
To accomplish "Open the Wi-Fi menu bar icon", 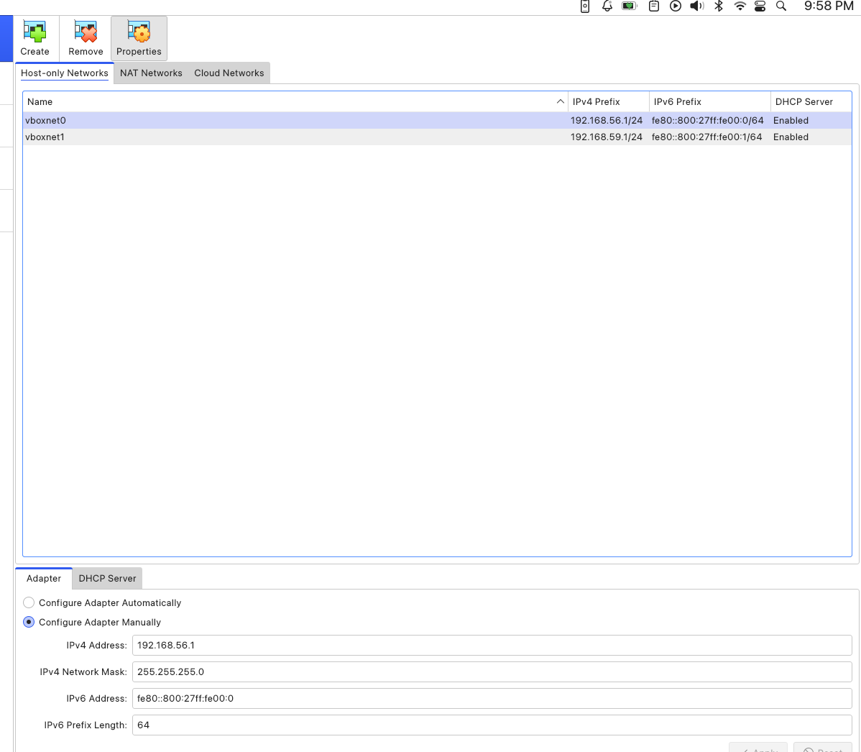I will (x=740, y=6).
